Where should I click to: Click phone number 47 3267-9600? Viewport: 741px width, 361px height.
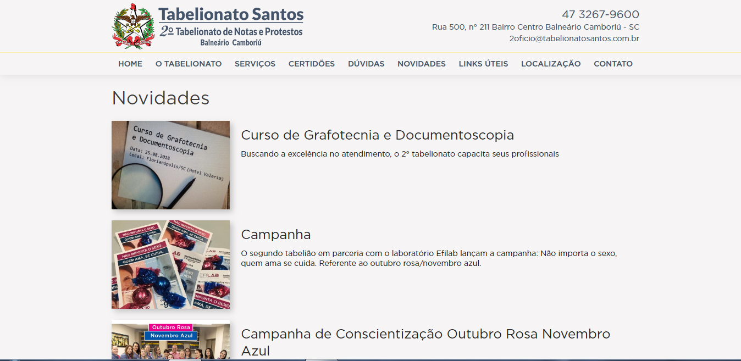[x=600, y=14]
